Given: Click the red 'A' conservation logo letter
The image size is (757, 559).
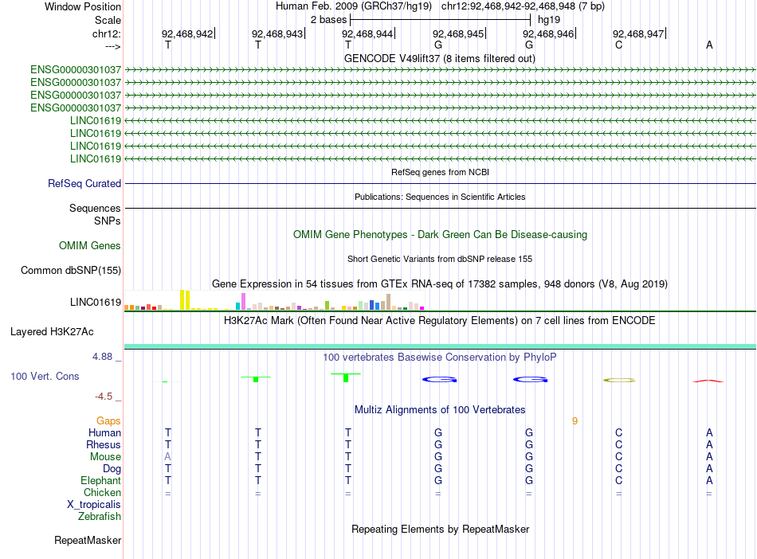Looking at the screenshot, I should 708,381.
